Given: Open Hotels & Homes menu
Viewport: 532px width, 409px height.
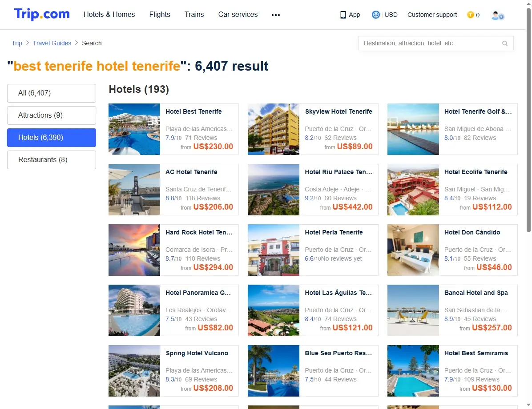Looking at the screenshot, I should click(109, 15).
